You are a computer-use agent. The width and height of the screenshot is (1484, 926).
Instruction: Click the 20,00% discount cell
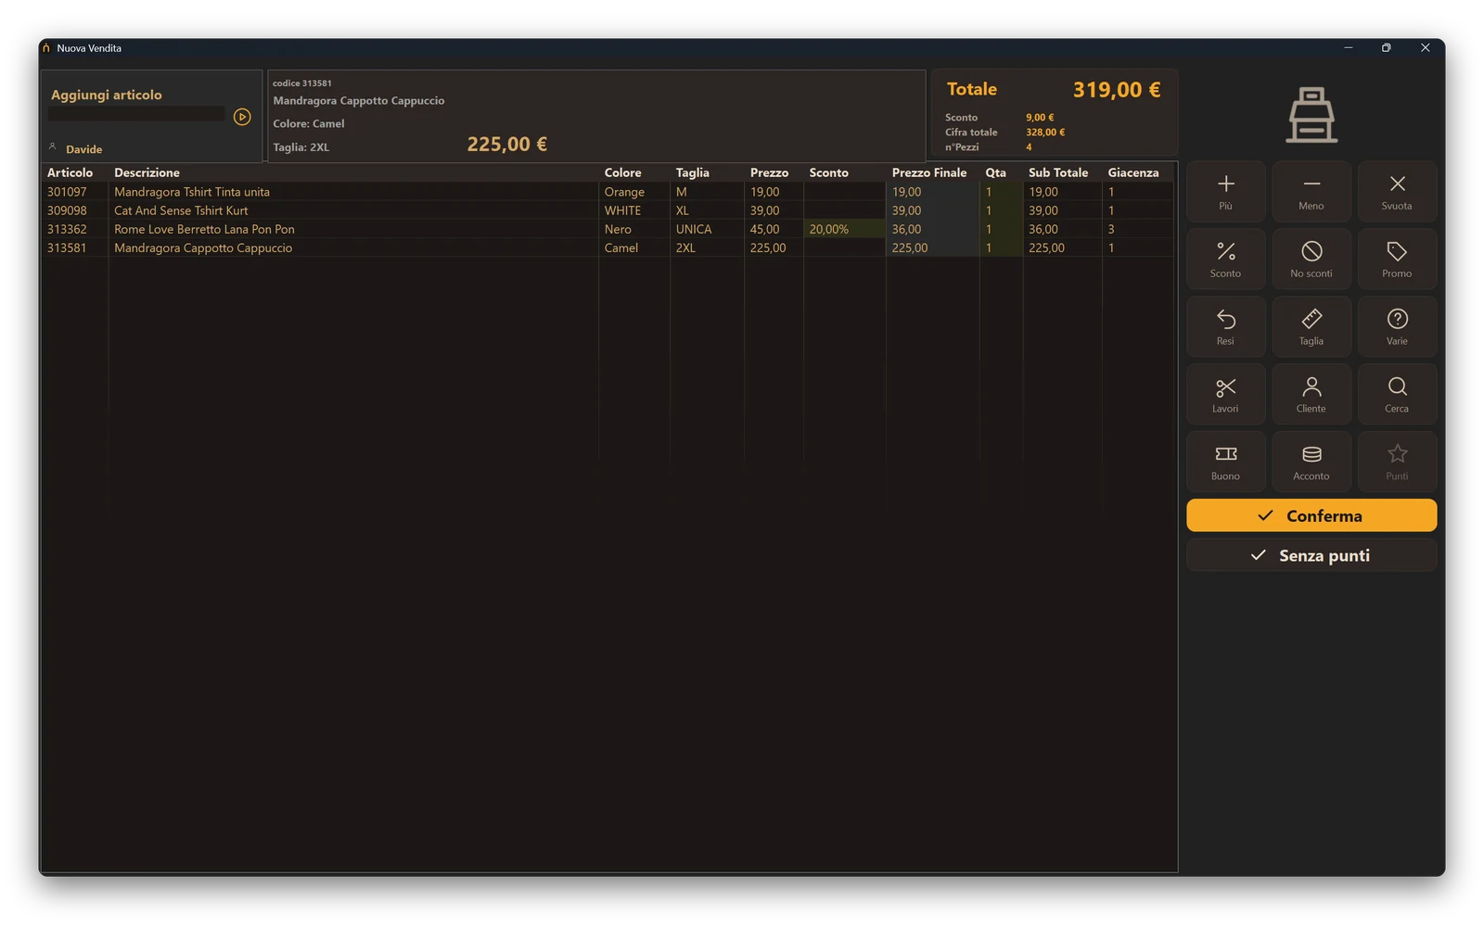(x=843, y=229)
